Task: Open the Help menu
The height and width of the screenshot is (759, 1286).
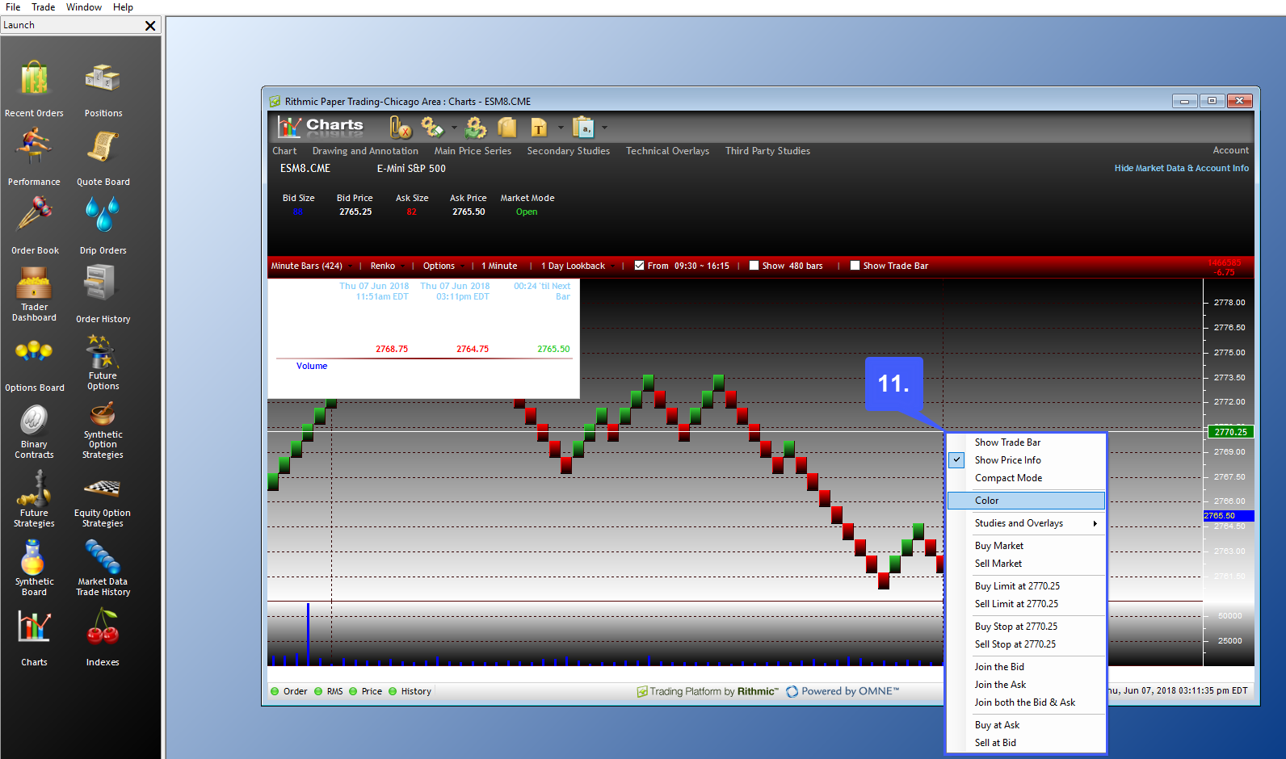Action: [123, 7]
